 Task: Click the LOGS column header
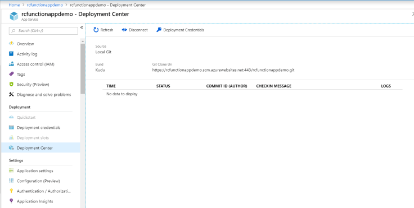pos(386,86)
